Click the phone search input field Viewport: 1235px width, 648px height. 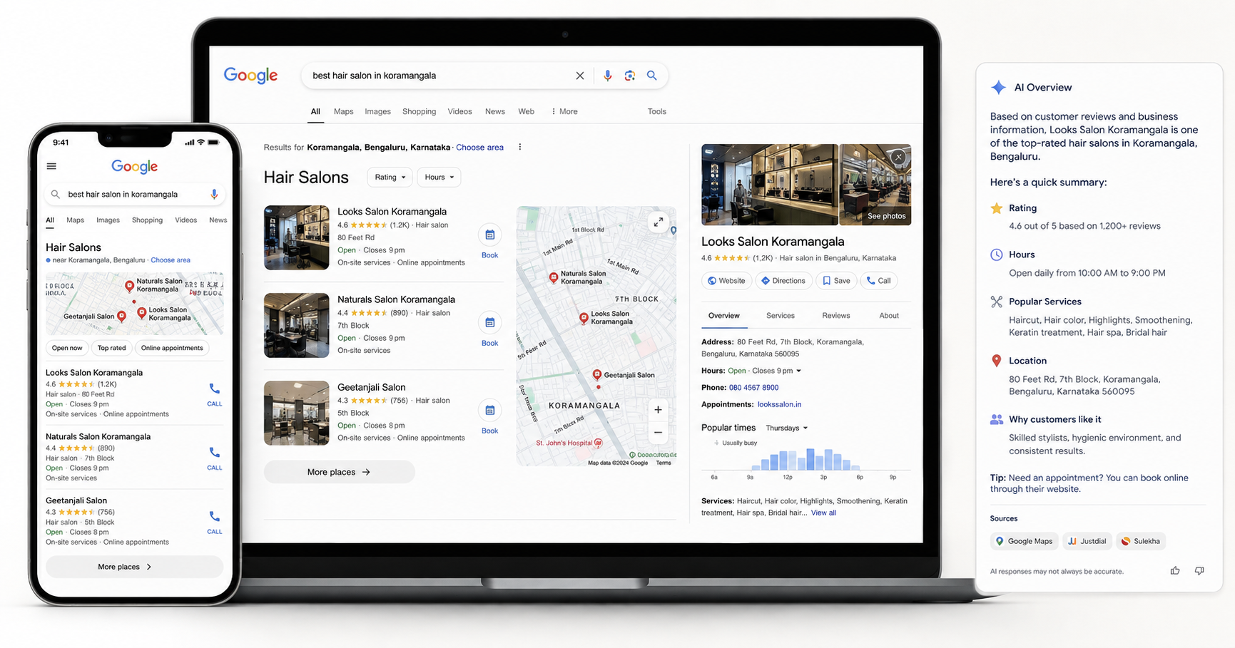click(x=136, y=194)
